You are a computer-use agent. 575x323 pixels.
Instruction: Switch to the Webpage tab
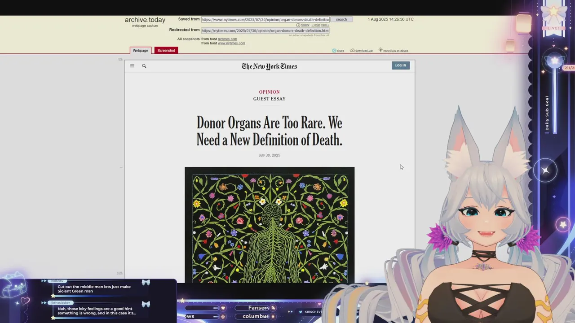pos(140,50)
